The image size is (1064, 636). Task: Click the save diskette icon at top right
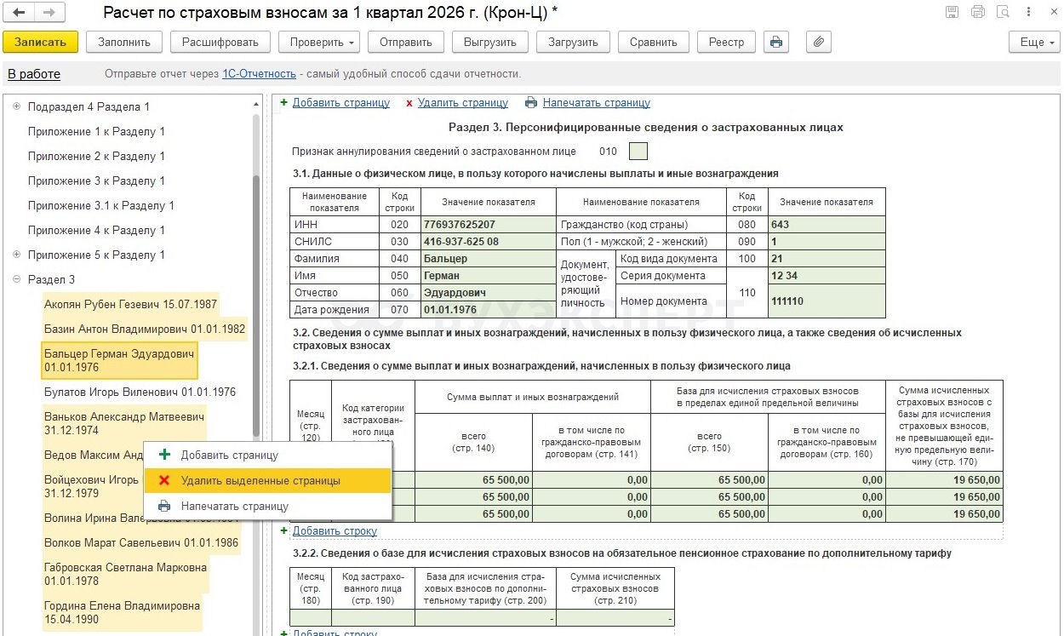[x=952, y=12]
